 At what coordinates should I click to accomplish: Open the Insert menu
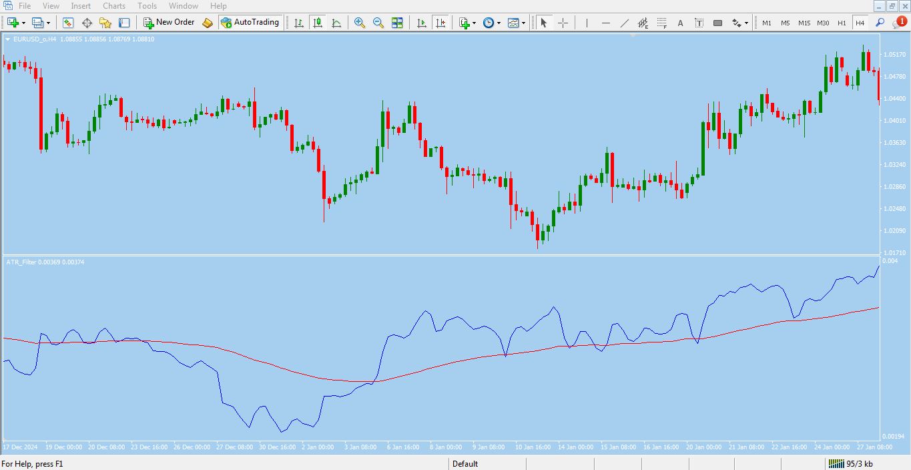(x=81, y=6)
